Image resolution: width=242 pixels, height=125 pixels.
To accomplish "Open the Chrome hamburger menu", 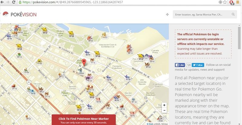I will click(237, 2).
